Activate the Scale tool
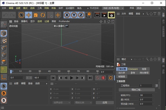This screenshot has width=166, height=110. click(36, 15)
